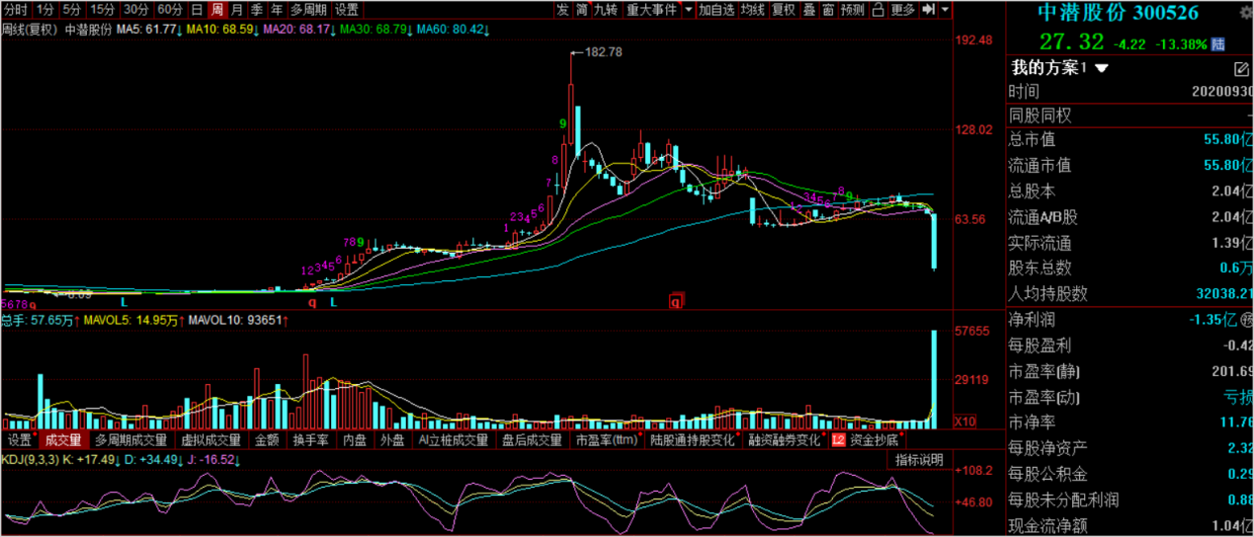Select the 换手率 indicator tab
1254x537 pixels.
click(309, 440)
